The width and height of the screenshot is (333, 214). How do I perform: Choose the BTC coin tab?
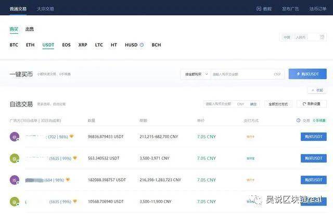[14, 45]
